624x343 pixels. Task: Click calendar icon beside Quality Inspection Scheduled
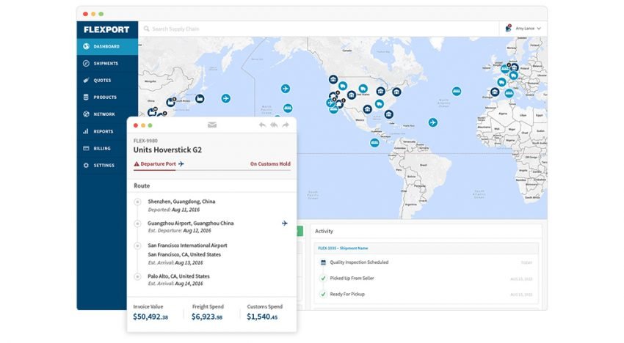pyautogui.click(x=323, y=262)
